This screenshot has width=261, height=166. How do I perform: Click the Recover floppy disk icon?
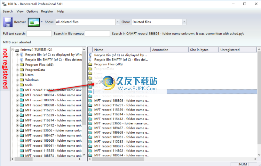[x=8, y=22]
